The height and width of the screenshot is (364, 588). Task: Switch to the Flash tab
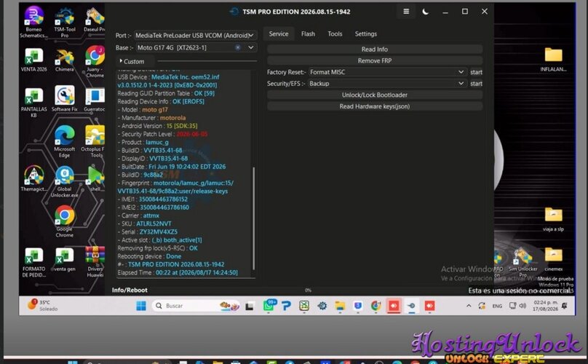(x=308, y=33)
